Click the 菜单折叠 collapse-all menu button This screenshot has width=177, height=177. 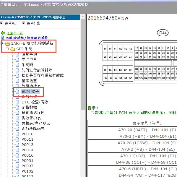coord(33,23)
